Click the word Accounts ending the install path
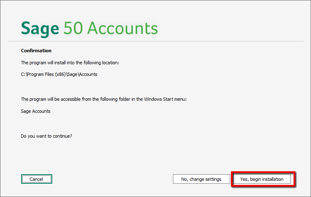 coord(88,74)
